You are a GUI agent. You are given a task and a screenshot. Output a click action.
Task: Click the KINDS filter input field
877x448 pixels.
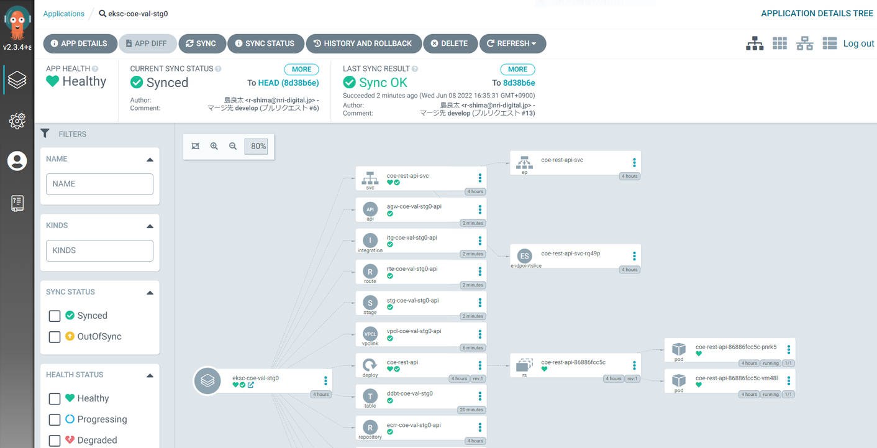click(99, 250)
